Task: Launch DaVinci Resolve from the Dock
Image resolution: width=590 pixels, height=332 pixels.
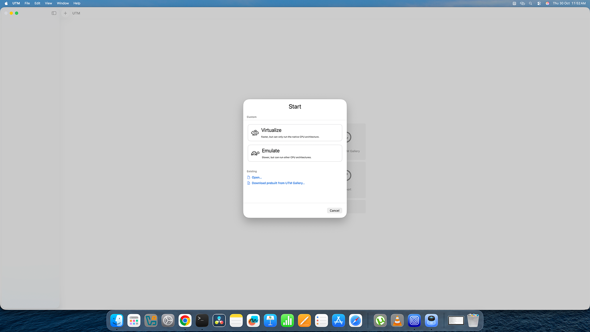Action: coord(219,320)
